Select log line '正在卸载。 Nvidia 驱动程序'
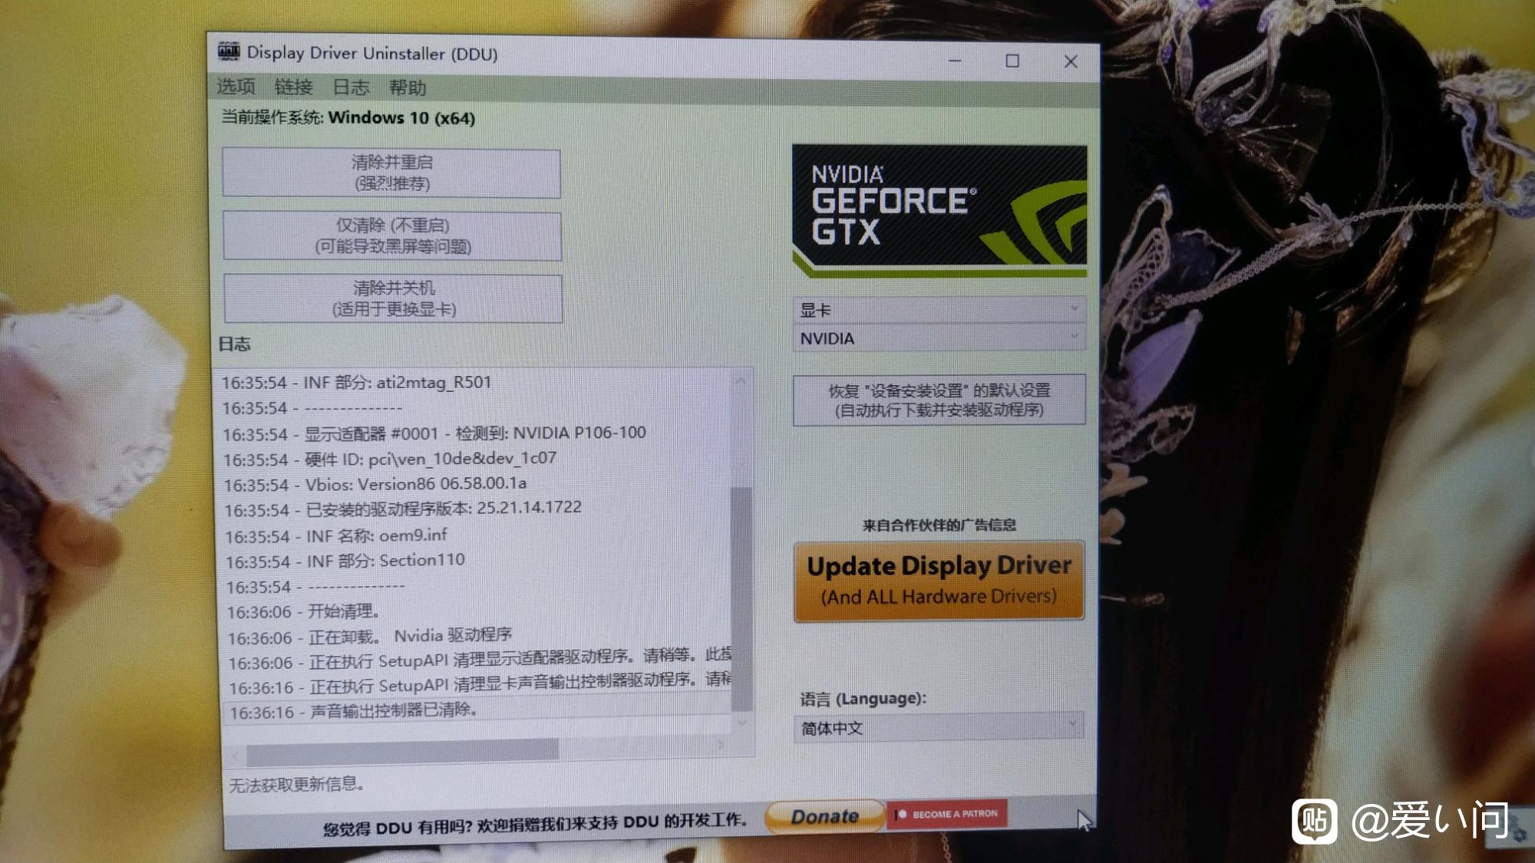This screenshot has height=863, width=1535. click(370, 636)
